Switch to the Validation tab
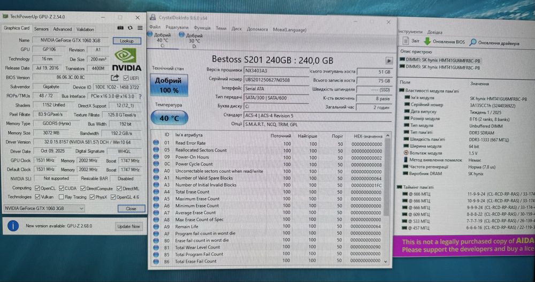The image size is (535, 282). [x=85, y=29]
